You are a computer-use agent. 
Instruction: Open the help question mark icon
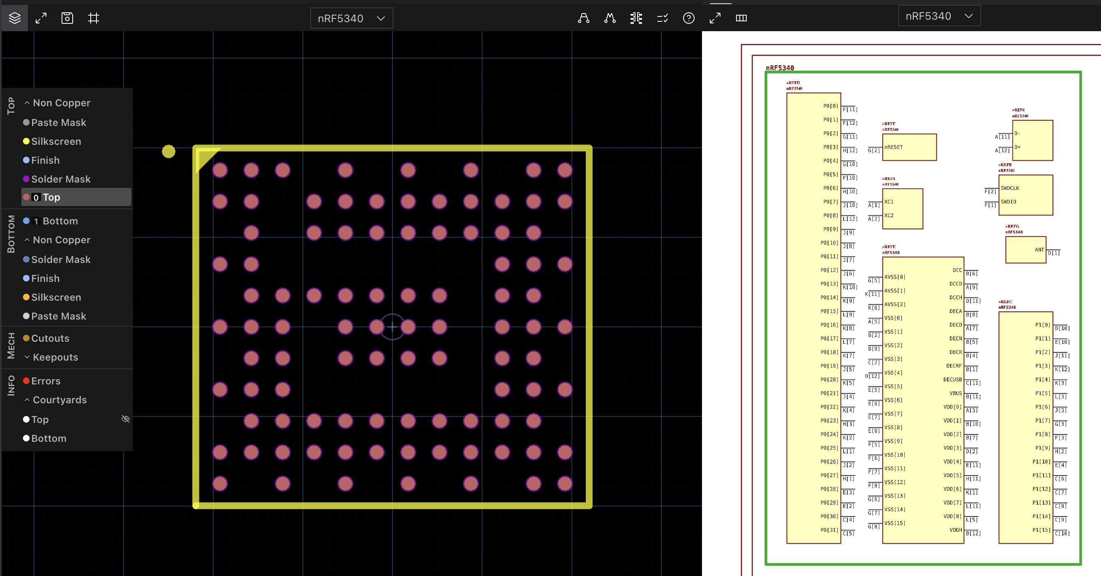(x=688, y=18)
